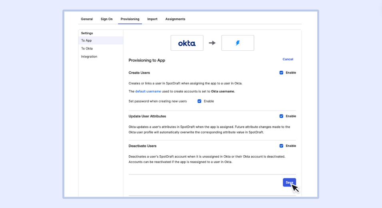
Task: Click the Settings sidebar header
Action: click(x=87, y=33)
